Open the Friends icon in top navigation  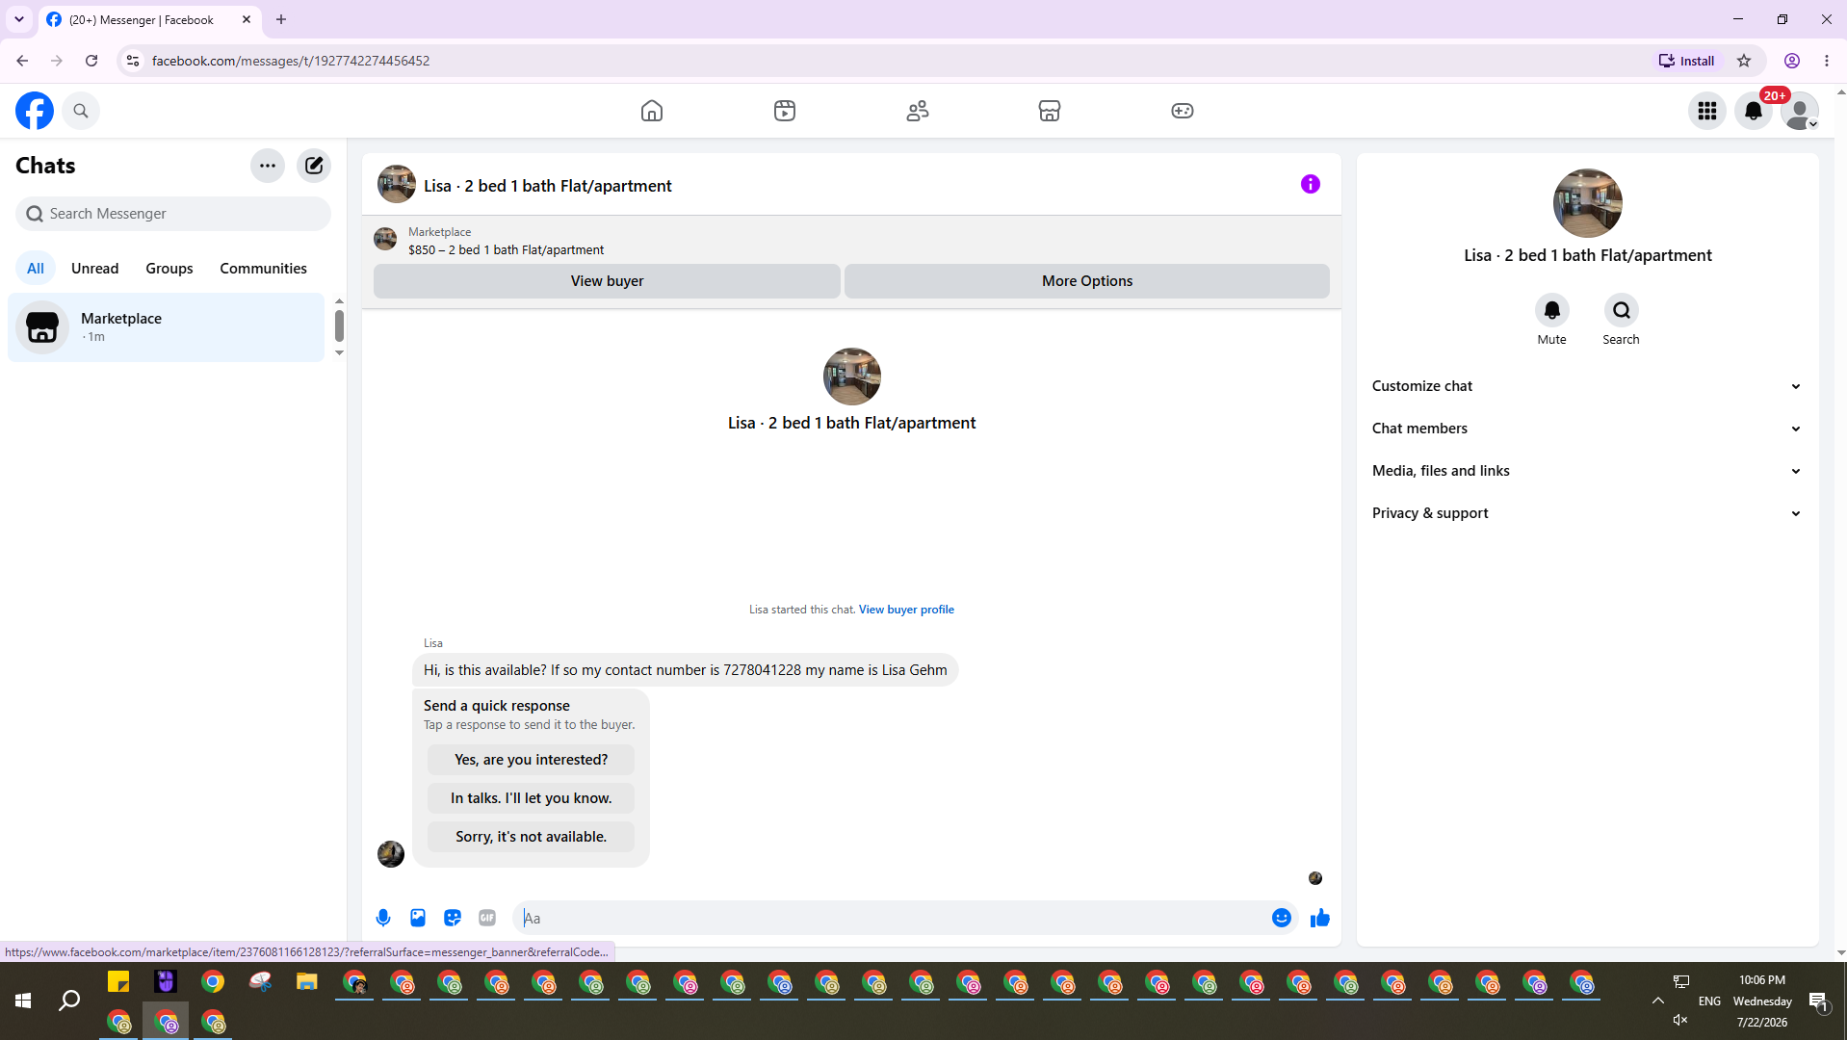coord(918,111)
